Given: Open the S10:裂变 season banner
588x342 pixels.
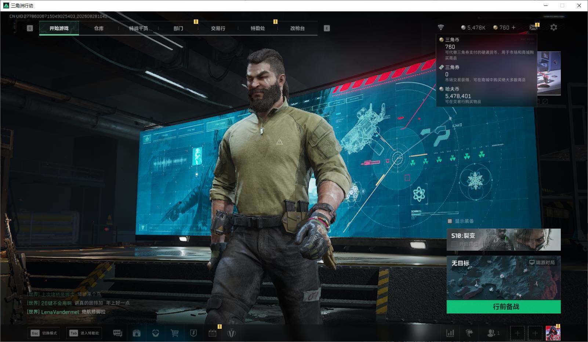Looking at the screenshot, I should (504, 240).
